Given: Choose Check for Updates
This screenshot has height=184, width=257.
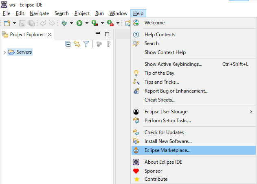Looking at the screenshot, I should coord(193,132).
